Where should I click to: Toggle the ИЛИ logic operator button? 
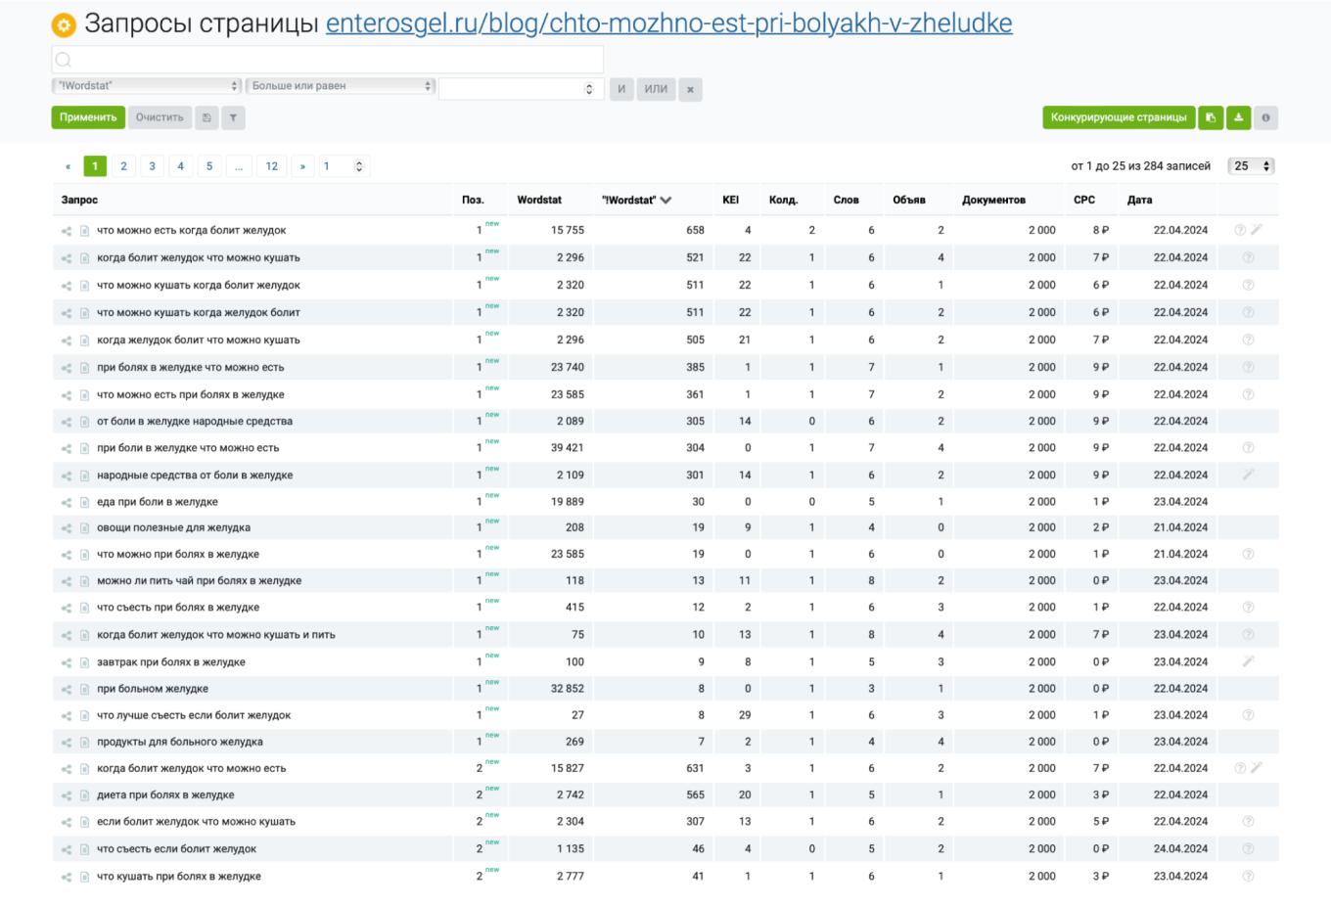tap(656, 89)
